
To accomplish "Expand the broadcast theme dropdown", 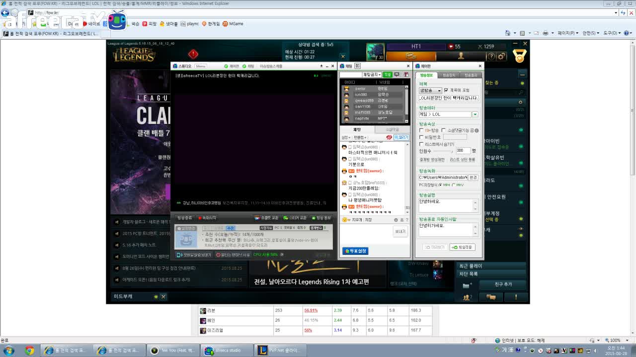I will tap(475, 115).
